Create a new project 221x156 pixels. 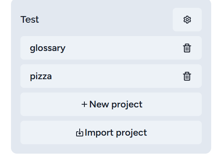[x=111, y=104]
